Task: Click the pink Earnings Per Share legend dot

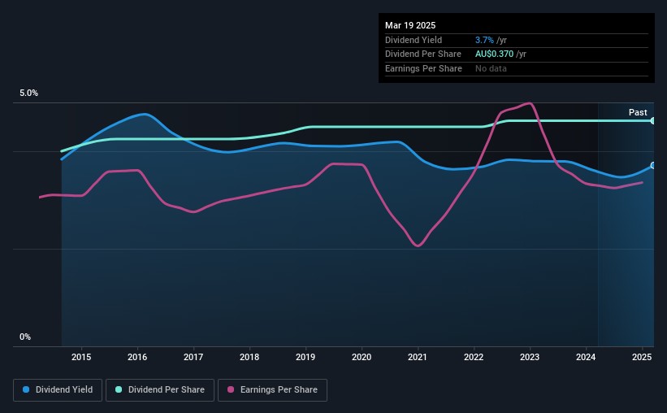Action: (231, 389)
